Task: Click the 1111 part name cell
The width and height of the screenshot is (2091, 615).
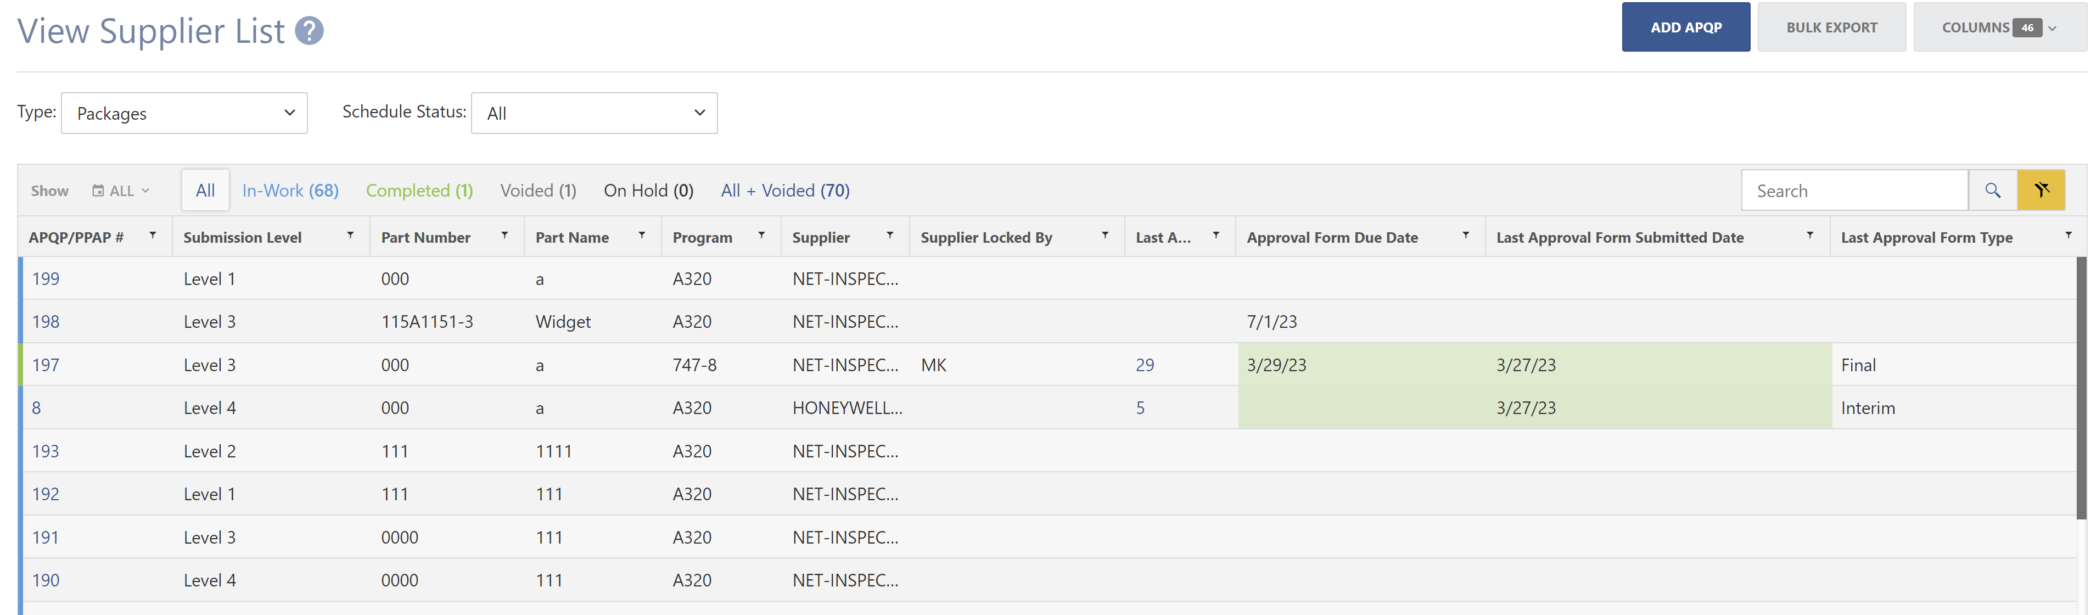Action: 553,451
